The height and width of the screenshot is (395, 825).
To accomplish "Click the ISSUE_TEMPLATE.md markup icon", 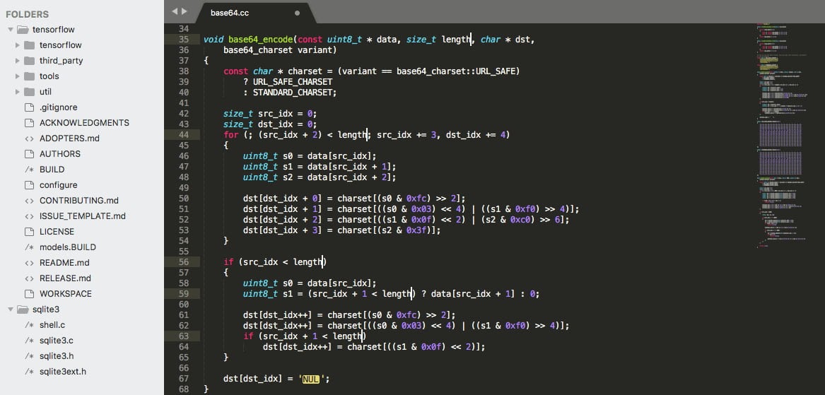I will pyautogui.click(x=30, y=216).
